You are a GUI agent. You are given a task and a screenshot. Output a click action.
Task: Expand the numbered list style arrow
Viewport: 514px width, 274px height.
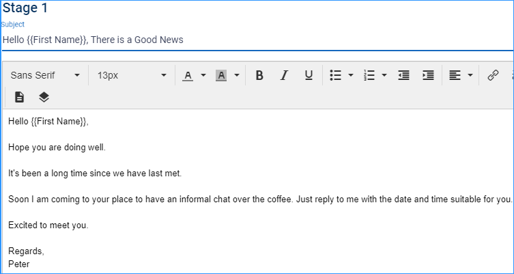(384, 75)
